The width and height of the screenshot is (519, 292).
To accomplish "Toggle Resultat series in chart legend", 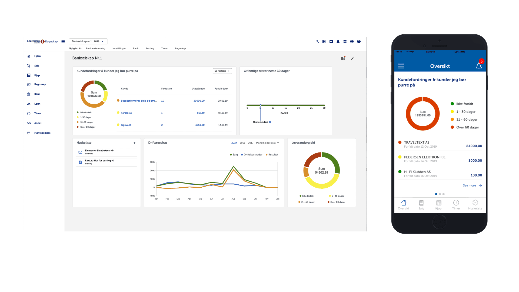I will click(272, 155).
